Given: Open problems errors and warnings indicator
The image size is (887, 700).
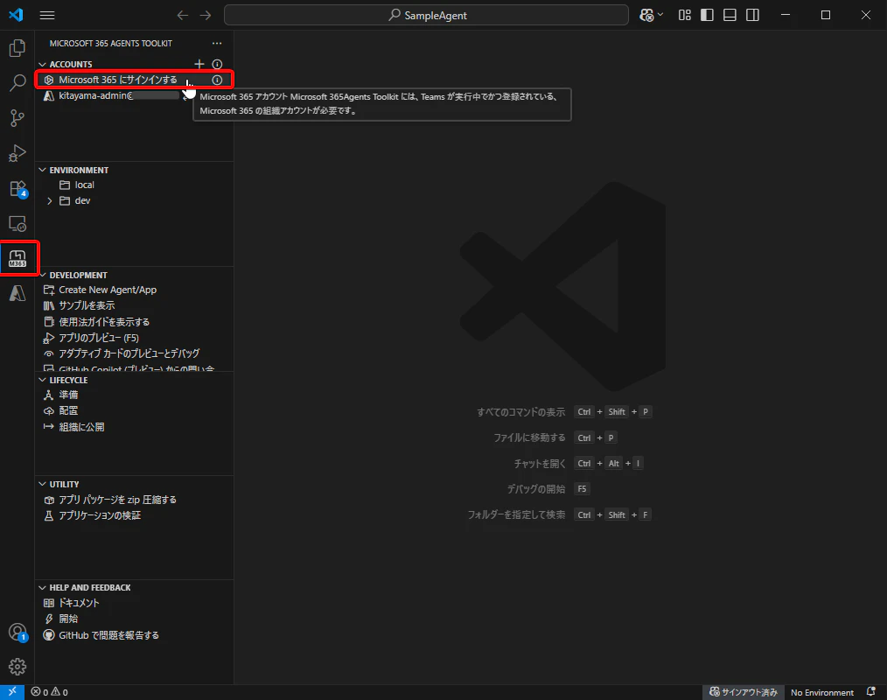Looking at the screenshot, I should (x=49, y=692).
